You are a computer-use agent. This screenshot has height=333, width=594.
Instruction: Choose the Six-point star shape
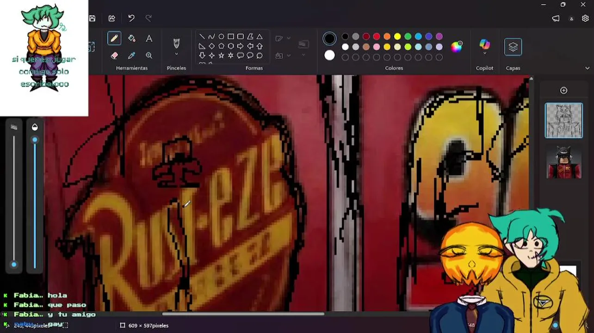[x=231, y=55]
